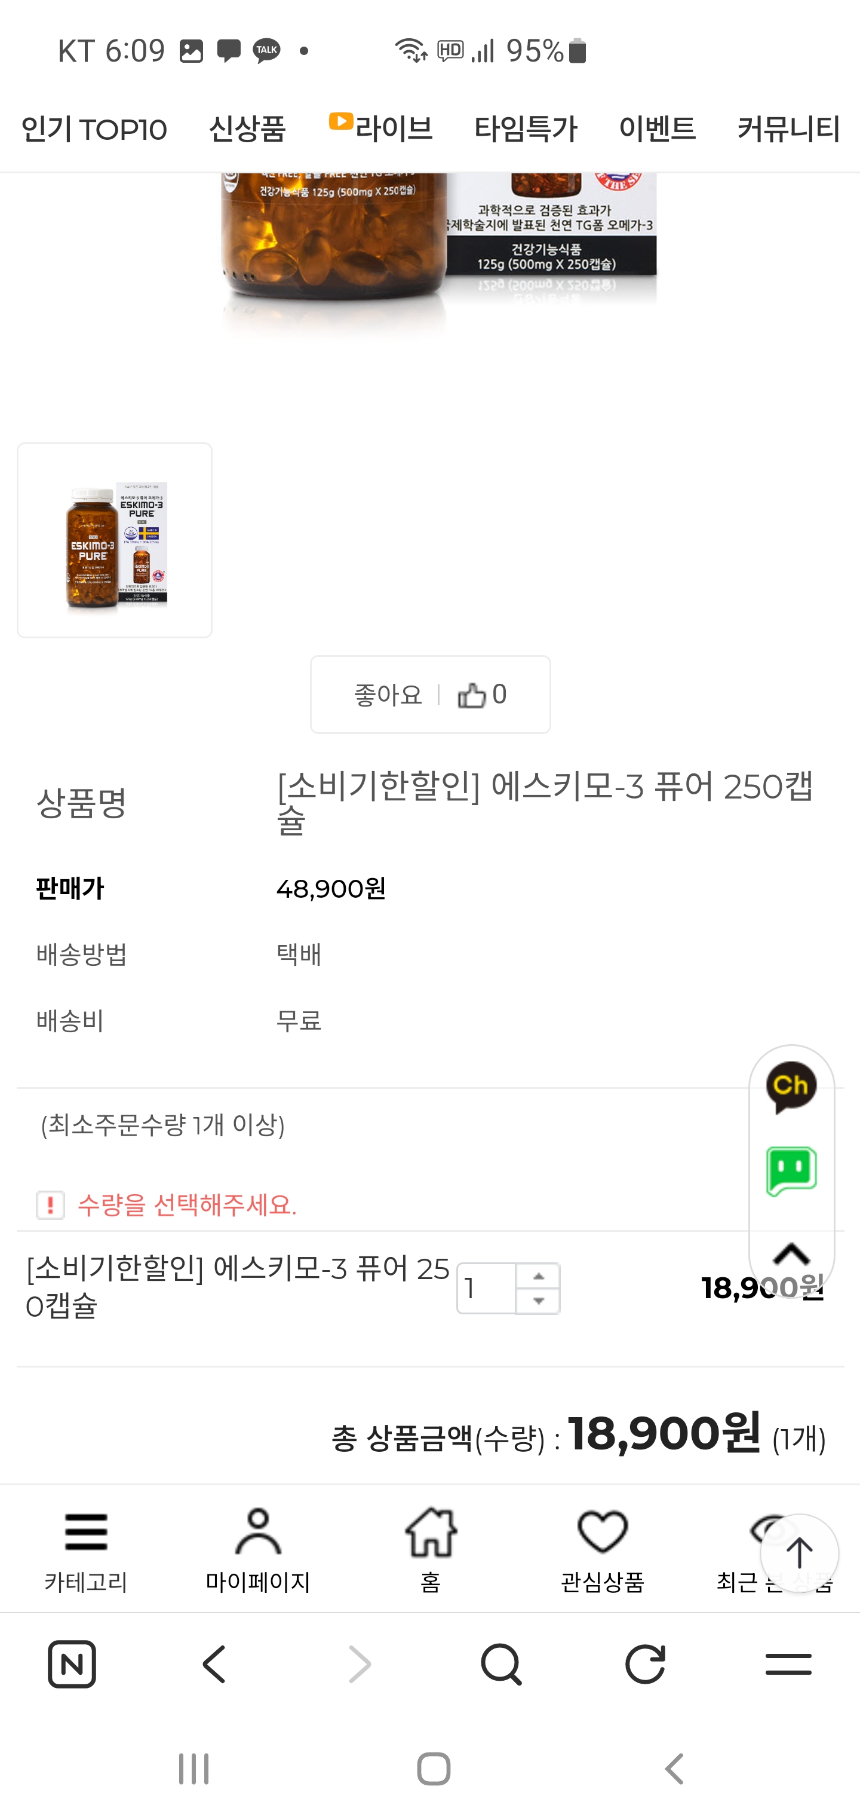Reload the page with refresh icon
The width and height of the screenshot is (860, 1817).
[645, 1664]
